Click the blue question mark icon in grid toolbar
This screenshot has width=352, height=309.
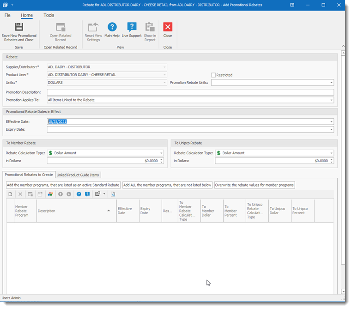79,194
